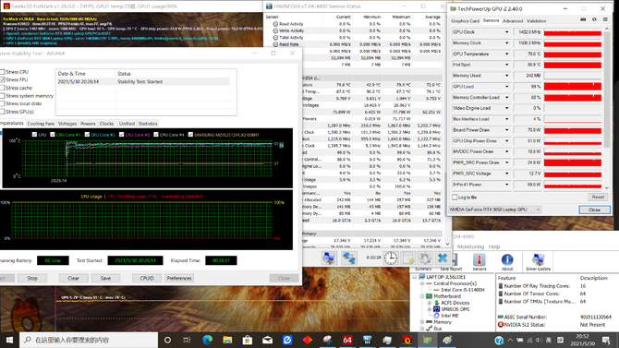
Task: Click the Windows taskbar search box
Action: coord(89,340)
